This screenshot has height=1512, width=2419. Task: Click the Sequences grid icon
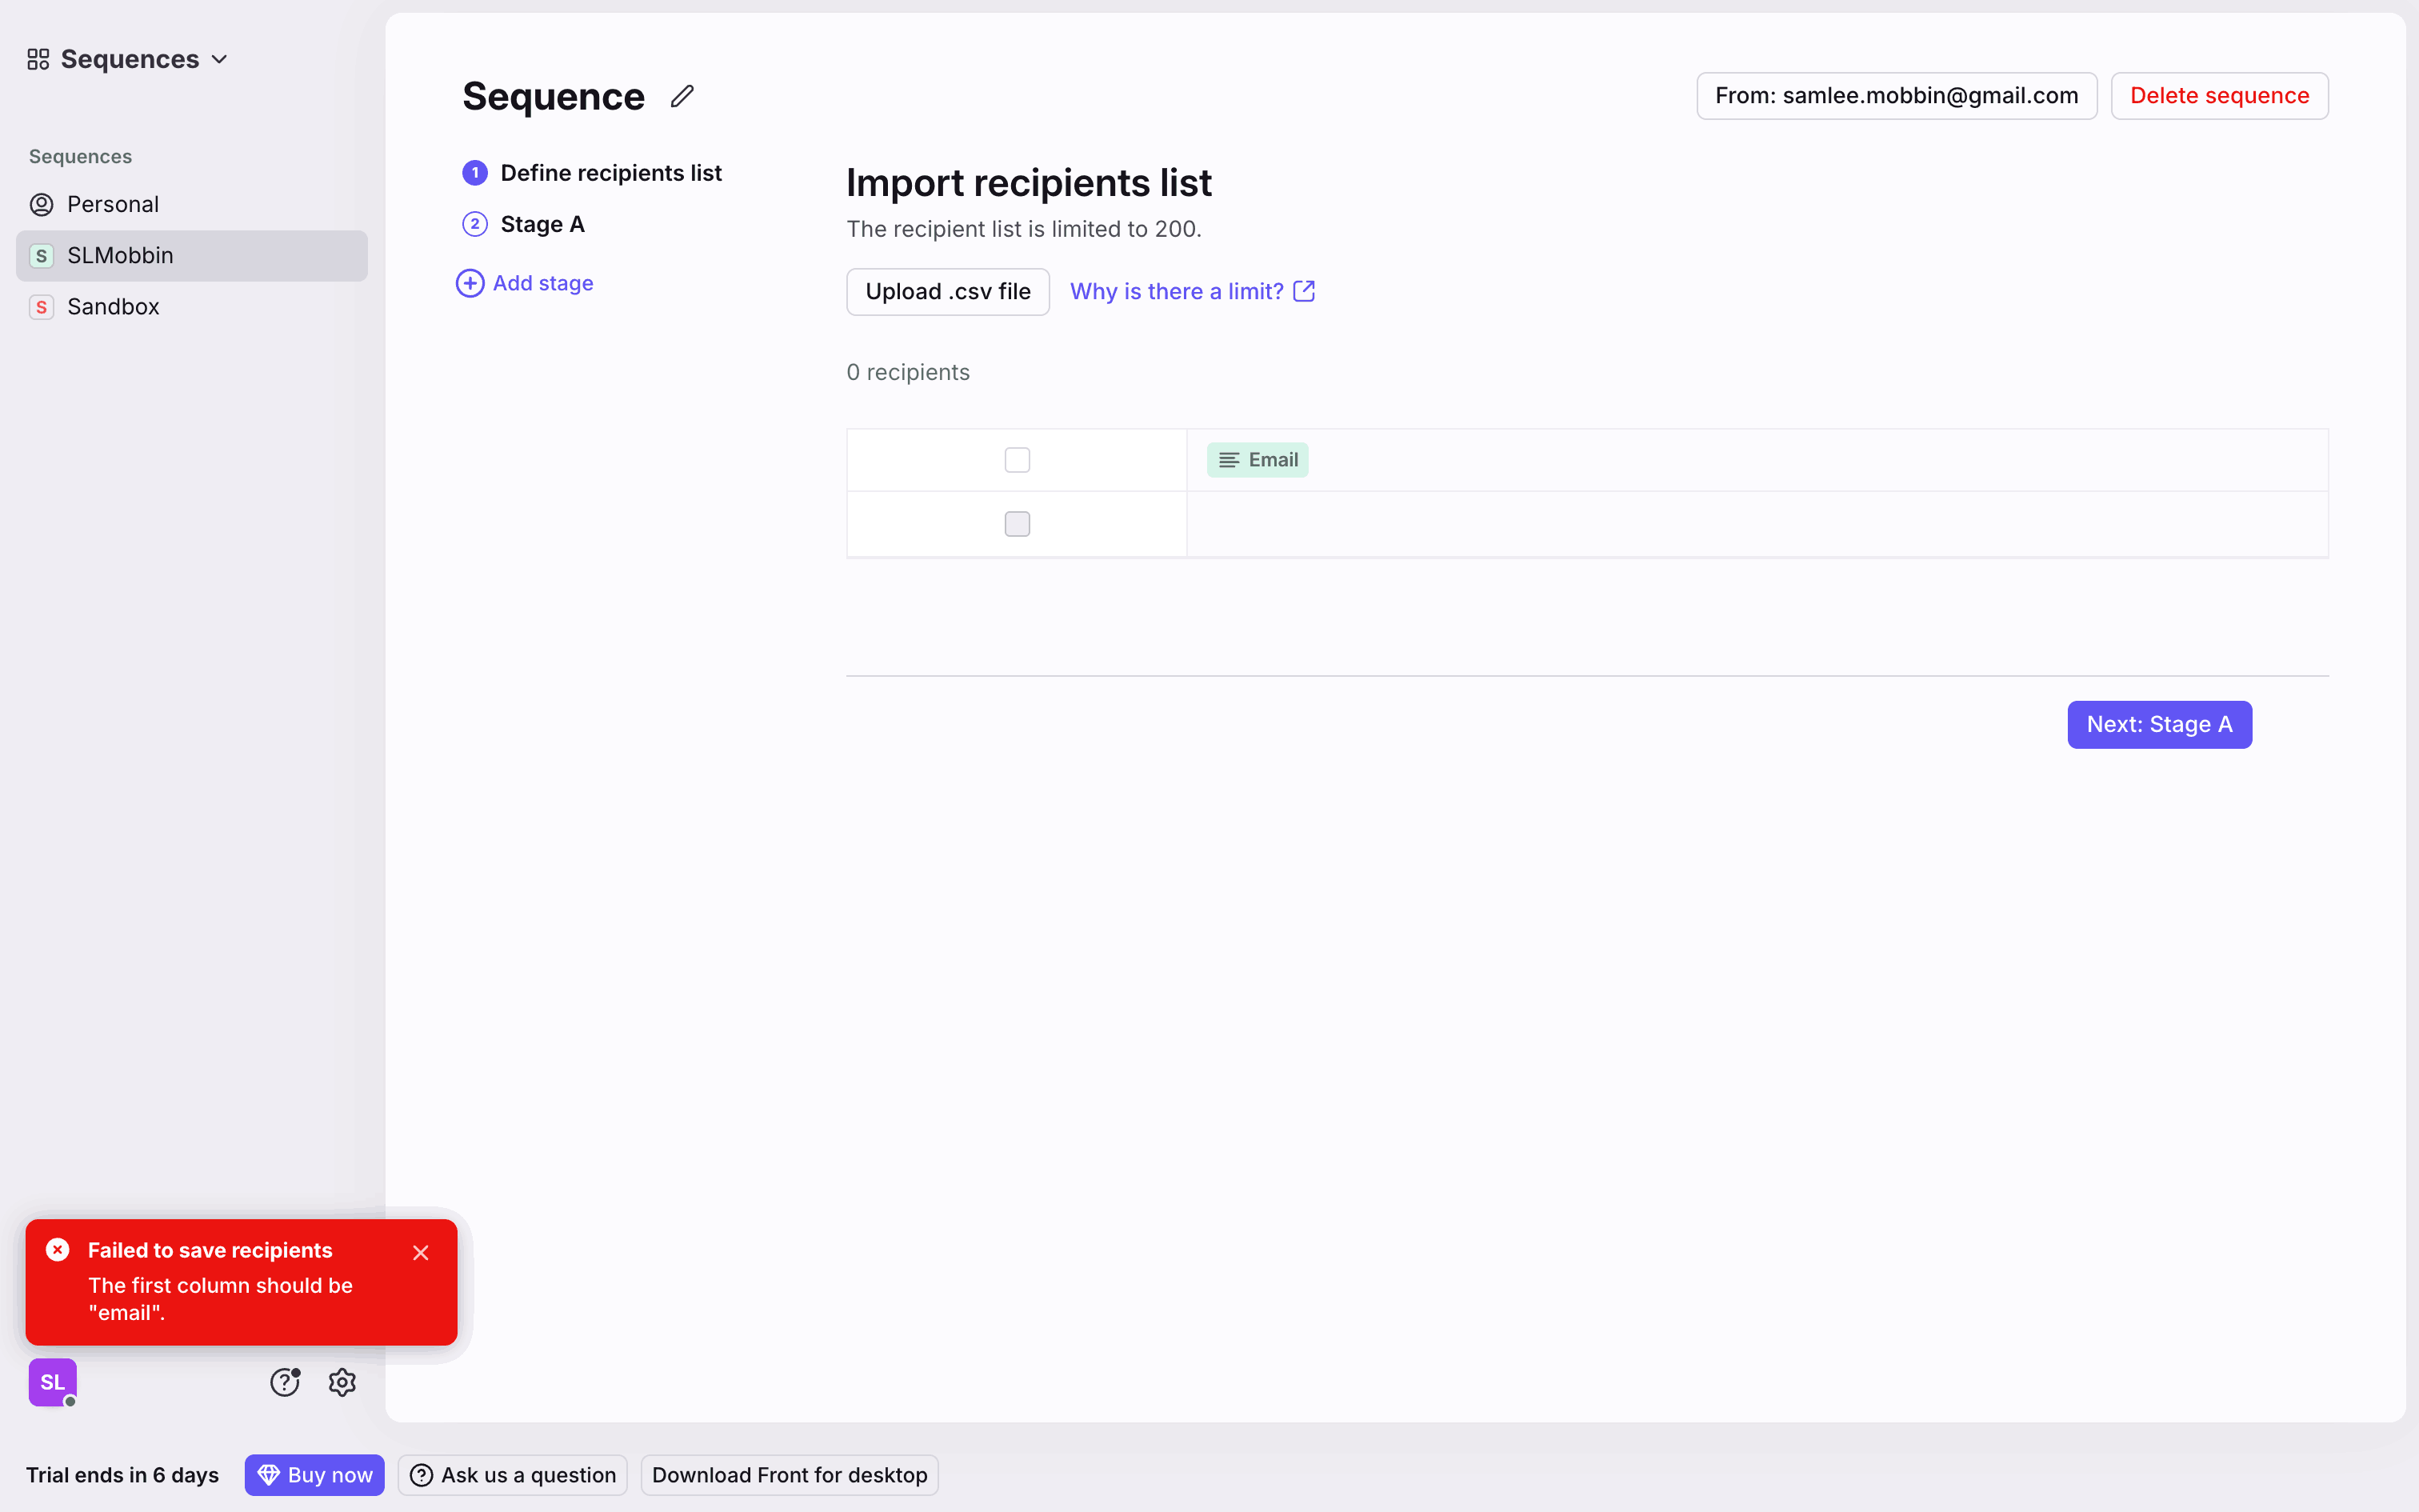coord(38,60)
